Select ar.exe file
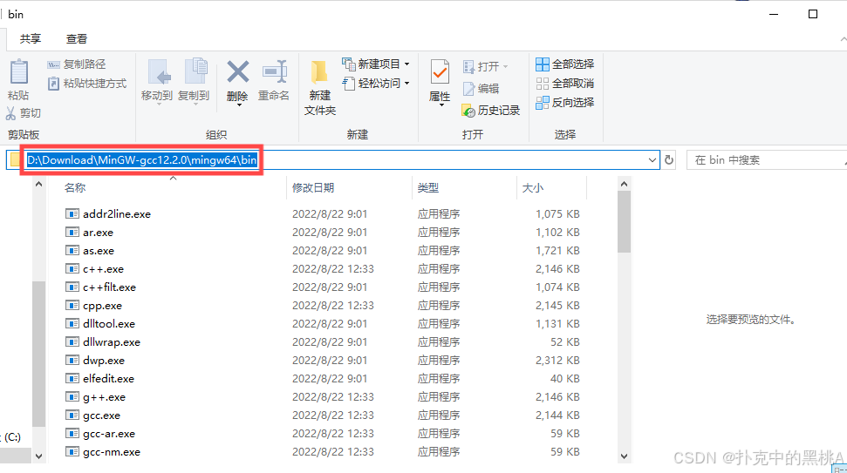Image resolution: width=847 pixels, height=473 pixels. (x=98, y=232)
